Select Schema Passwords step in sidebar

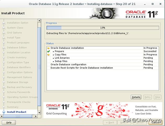(19, 92)
